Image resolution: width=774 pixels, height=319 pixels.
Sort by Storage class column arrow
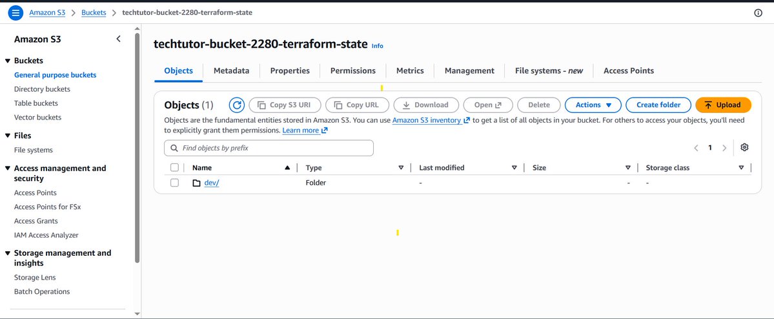742,168
